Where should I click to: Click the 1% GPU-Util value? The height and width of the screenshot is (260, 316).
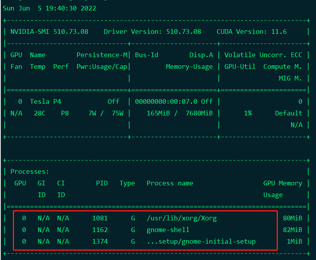(248, 113)
